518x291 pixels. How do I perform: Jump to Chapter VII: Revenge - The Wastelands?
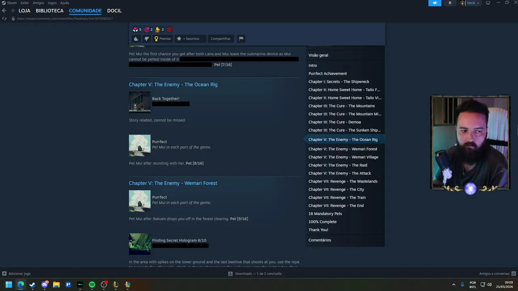coord(343,181)
